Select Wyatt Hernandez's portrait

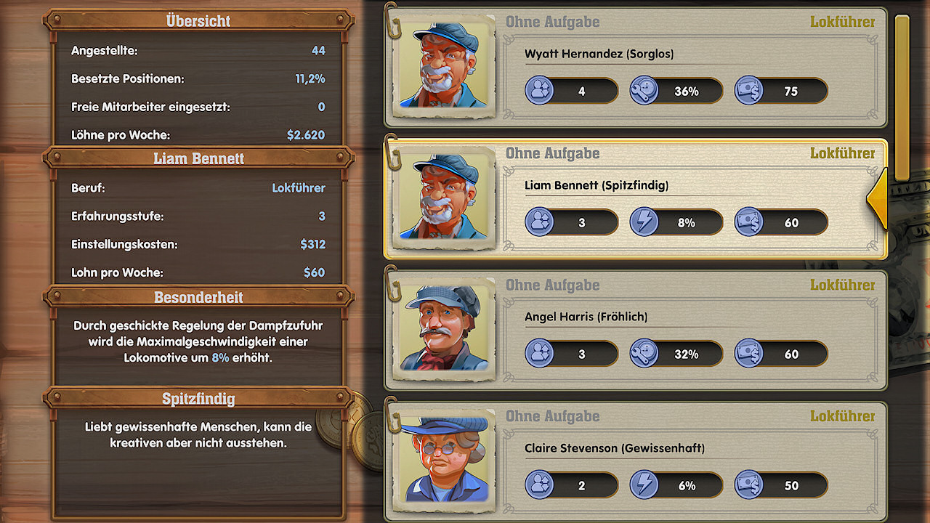[444, 66]
